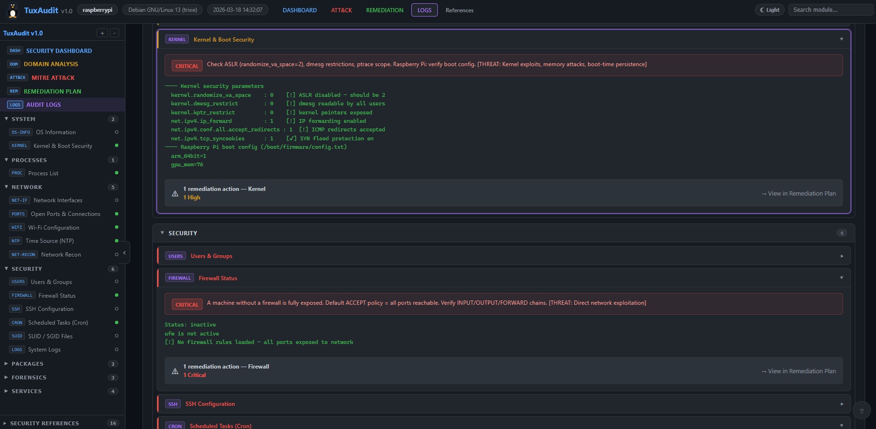The image size is (876, 429).
Task: Click the TuxAudit v1.0 sidebar title
Action: tap(23, 33)
